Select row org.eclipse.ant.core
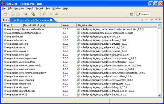This screenshot has width=164, height=104. pyautogui.click(x=80, y=44)
